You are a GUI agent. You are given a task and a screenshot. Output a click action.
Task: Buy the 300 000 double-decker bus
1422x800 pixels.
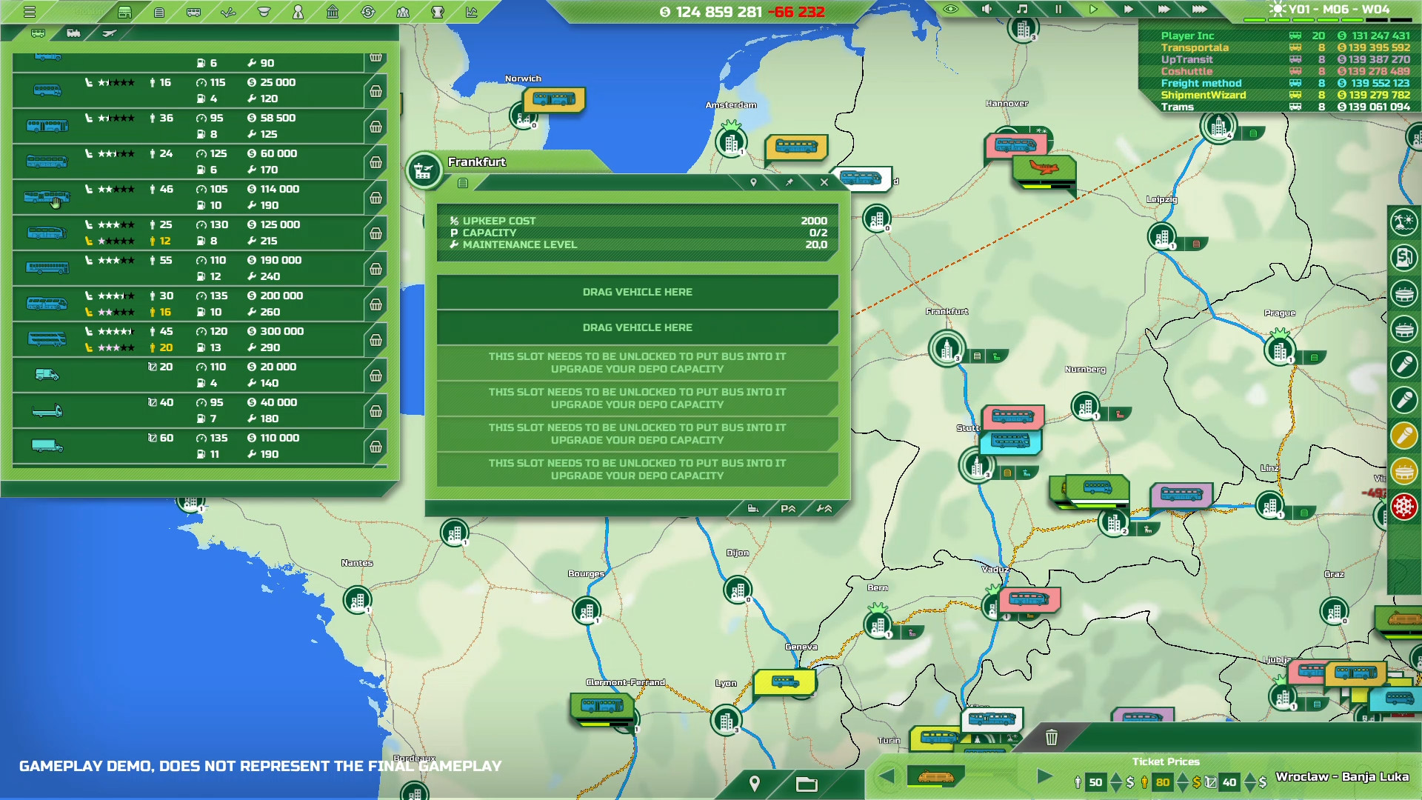[x=375, y=340]
